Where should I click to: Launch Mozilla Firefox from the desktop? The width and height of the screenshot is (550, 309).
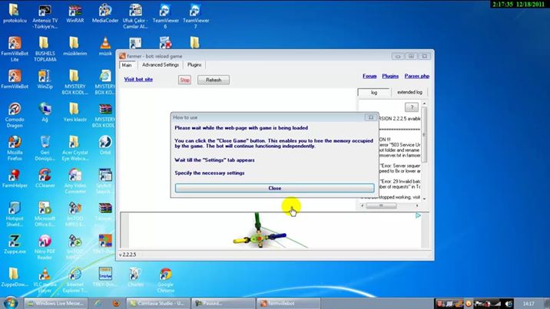[15, 148]
